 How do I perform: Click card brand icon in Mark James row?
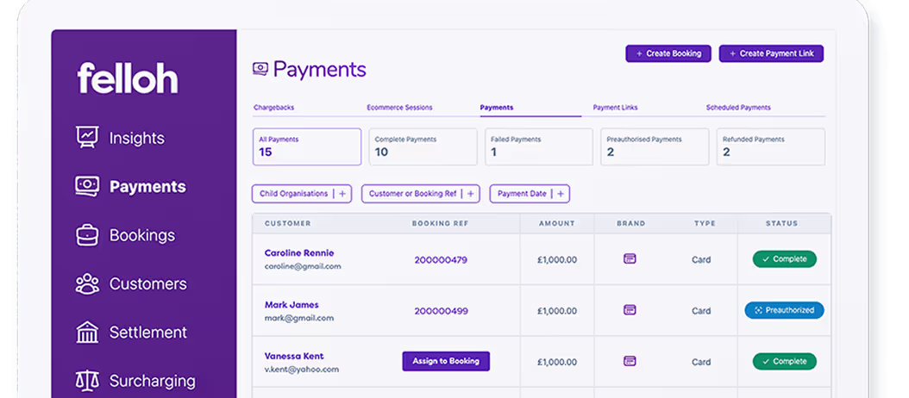630,310
